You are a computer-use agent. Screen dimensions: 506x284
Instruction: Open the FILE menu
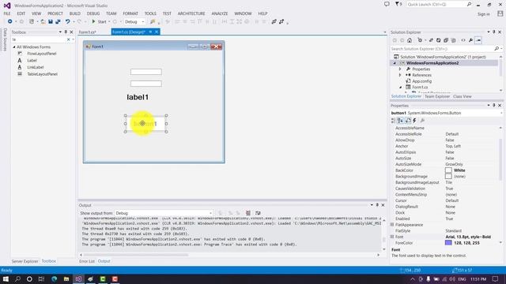tap(7, 13)
